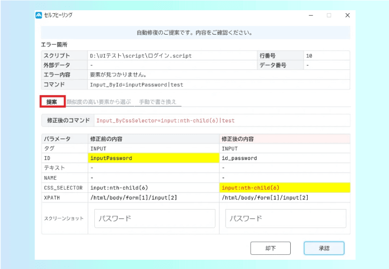The width and height of the screenshot is (389, 269).
Task: Open the 手動で書き換え tab
Action: (x=158, y=102)
